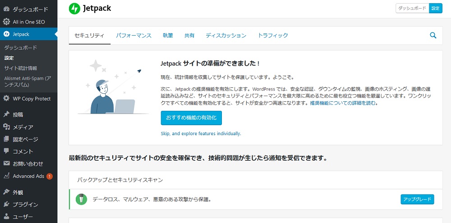Click the アップグレード button

click(417, 199)
